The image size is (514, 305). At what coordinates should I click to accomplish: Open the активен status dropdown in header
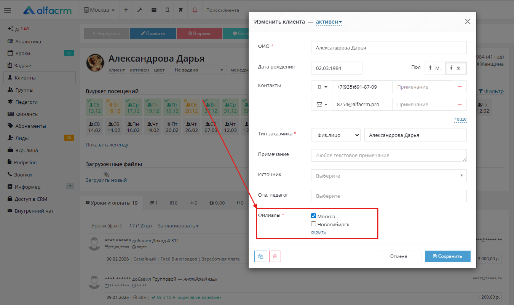pyautogui.click(x=329, y=22)
